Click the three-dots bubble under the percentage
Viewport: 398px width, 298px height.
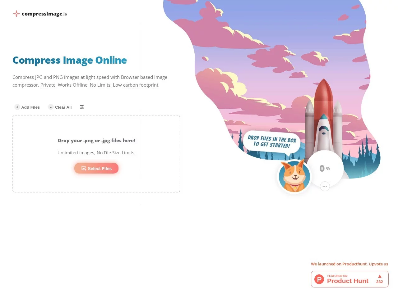(x=325, y=186)
